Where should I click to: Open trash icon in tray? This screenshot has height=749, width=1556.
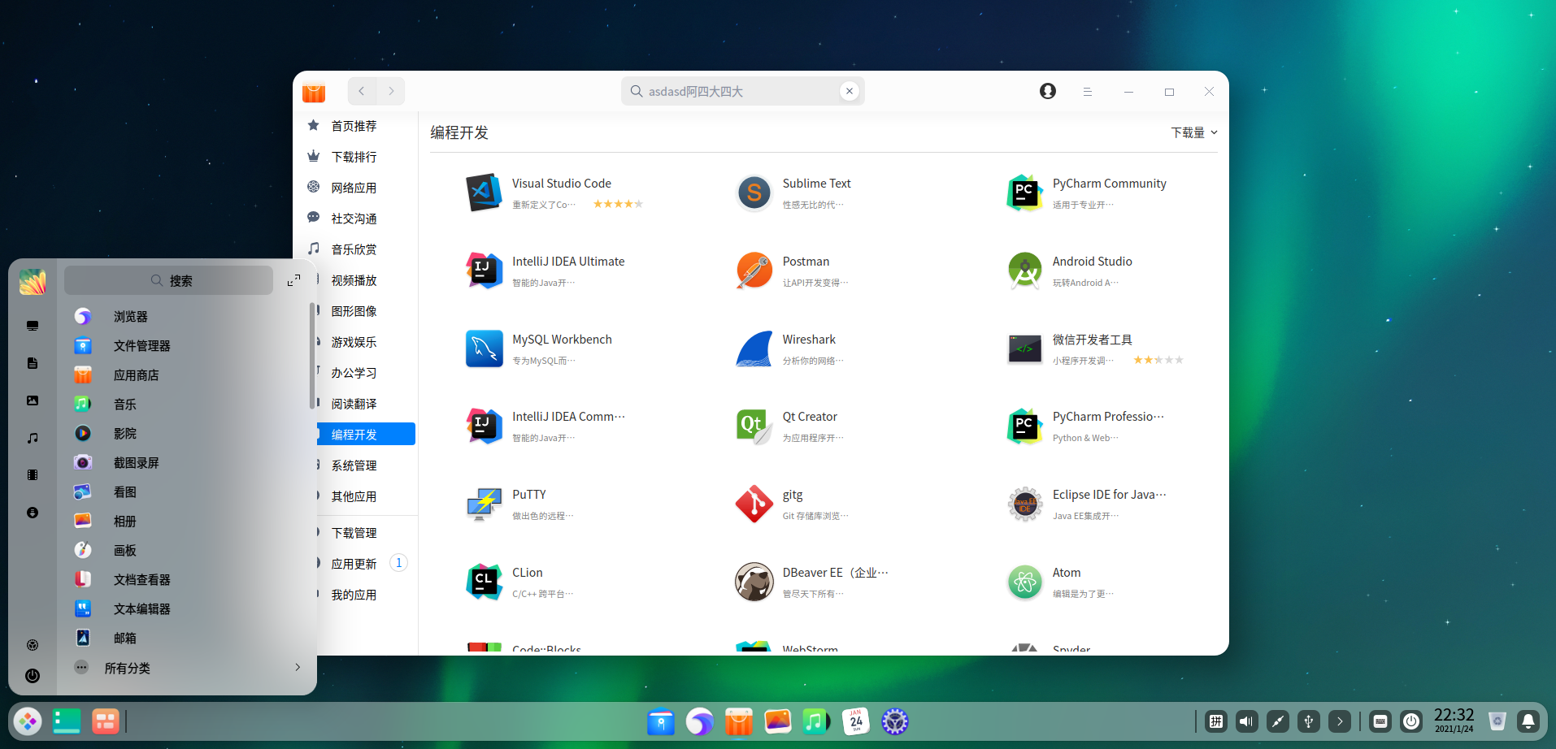(1497, 721)
